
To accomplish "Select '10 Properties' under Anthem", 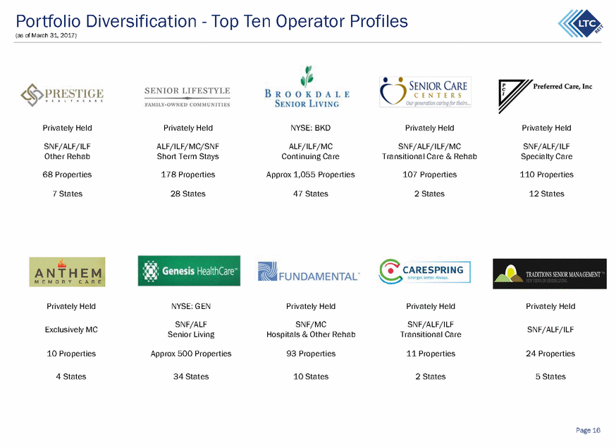I will (x=71, y=353).
